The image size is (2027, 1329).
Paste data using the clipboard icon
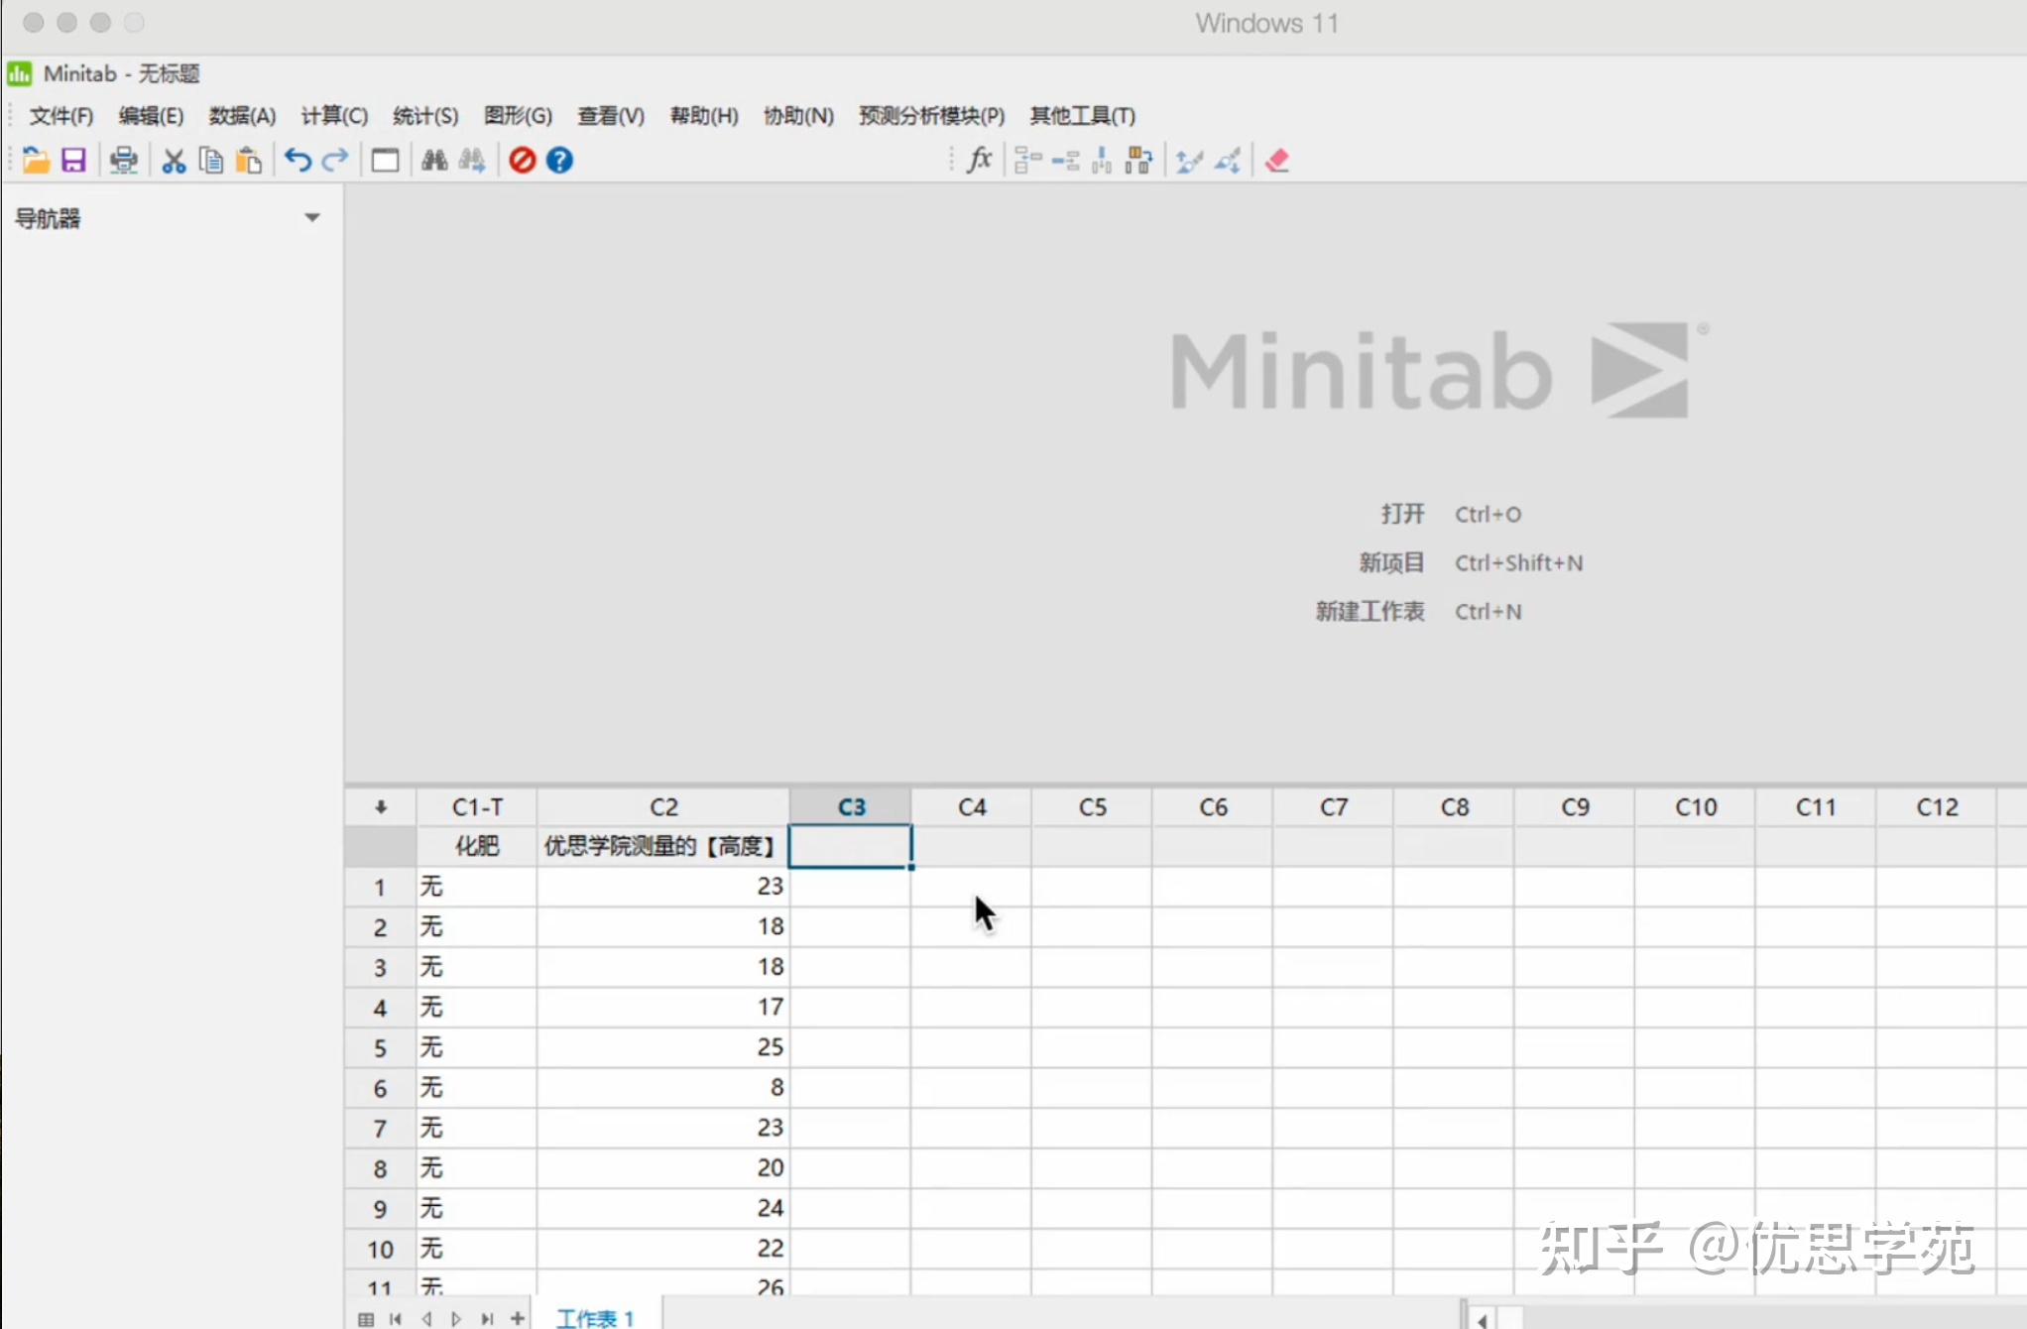click(x=248, y=160)
